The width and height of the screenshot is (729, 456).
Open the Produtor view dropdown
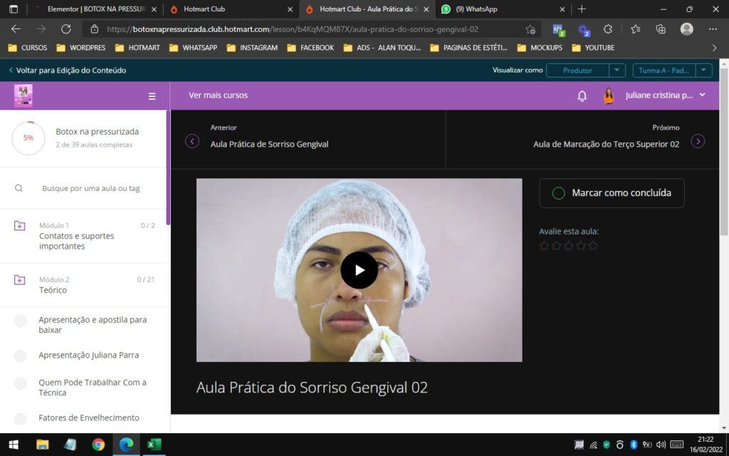617,71
